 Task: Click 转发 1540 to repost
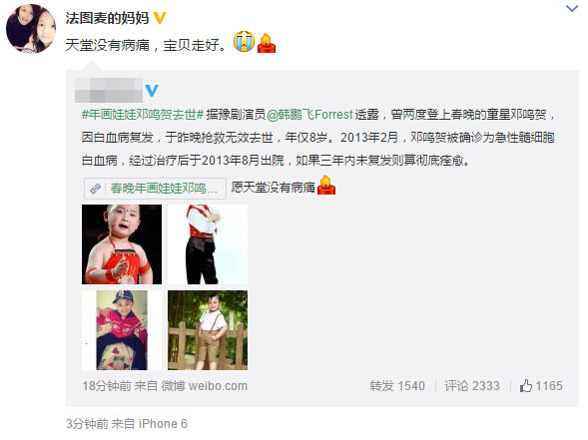point(397,386)
